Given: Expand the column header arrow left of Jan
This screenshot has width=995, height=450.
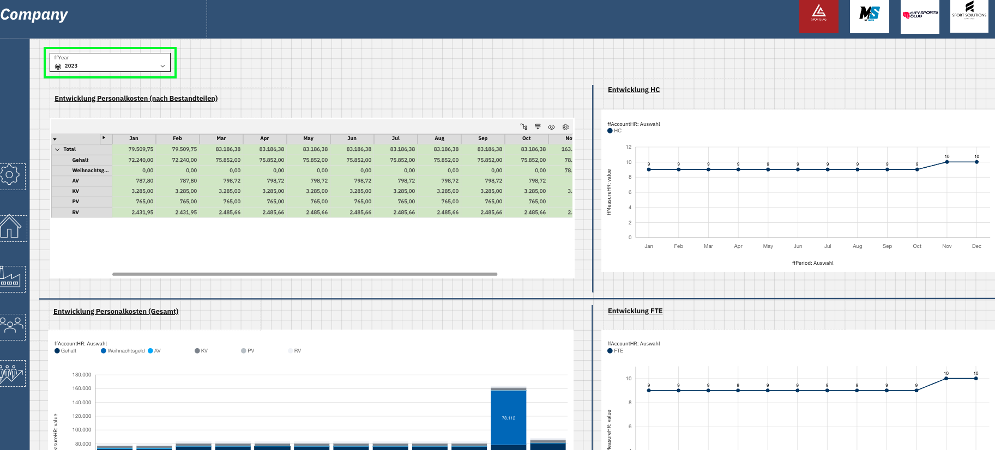Looking at the screenshot, I should [x=104, y=138].
